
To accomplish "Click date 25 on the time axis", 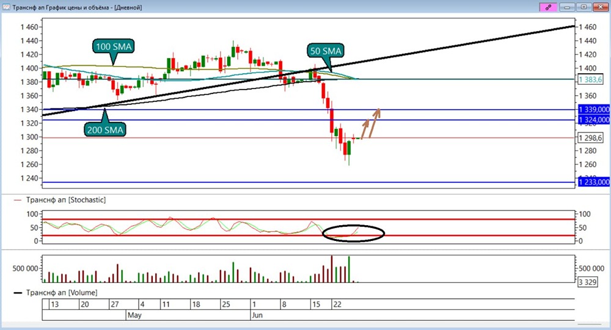I will [226, 304].
